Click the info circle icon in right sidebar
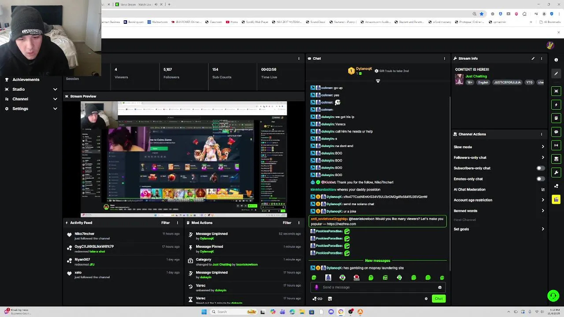 [x=556, y=60]
